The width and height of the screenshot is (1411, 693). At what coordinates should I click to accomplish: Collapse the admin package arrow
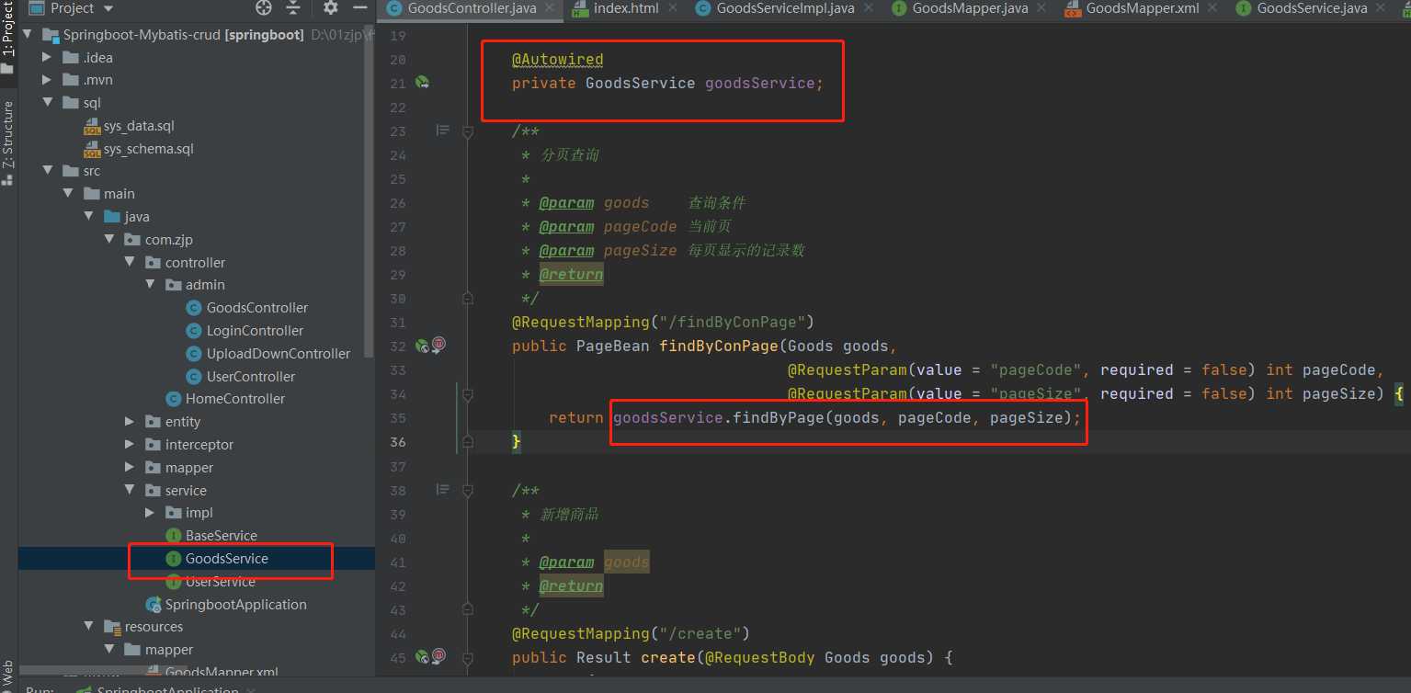[150, 285]
